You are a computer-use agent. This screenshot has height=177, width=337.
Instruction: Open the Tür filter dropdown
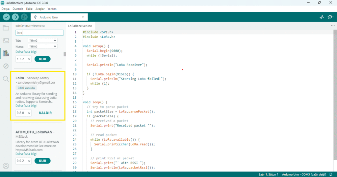(x=42, y=40)
